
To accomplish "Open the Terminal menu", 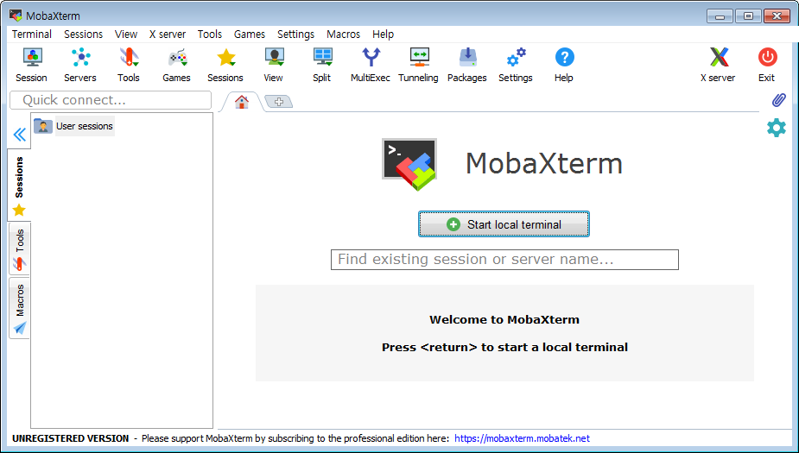I will point(32,35).
